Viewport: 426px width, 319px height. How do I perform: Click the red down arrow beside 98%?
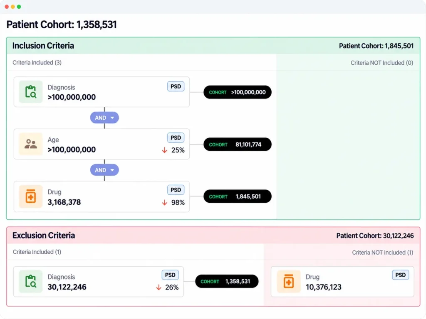click(165, 203)
